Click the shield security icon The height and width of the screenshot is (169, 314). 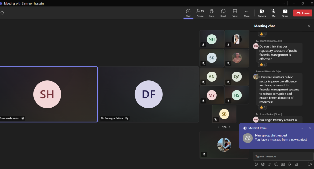coord(2,13)
